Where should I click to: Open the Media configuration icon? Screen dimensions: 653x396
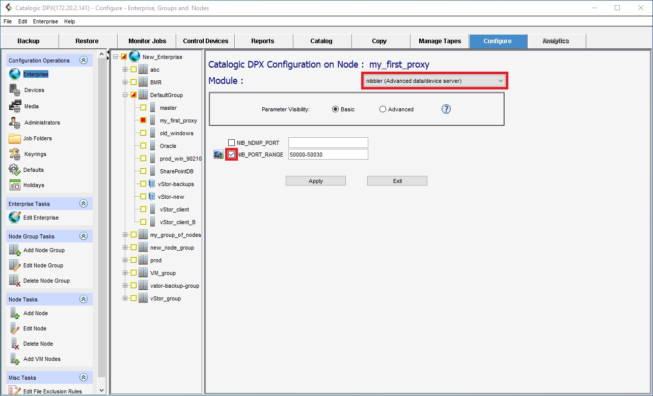[15, 106]
